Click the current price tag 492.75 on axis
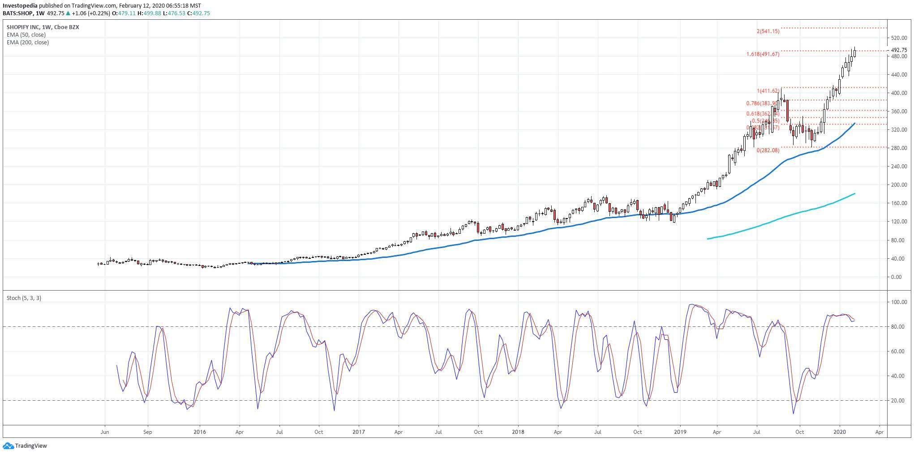Viewport: 914px width, 454px height. [899, 50]
